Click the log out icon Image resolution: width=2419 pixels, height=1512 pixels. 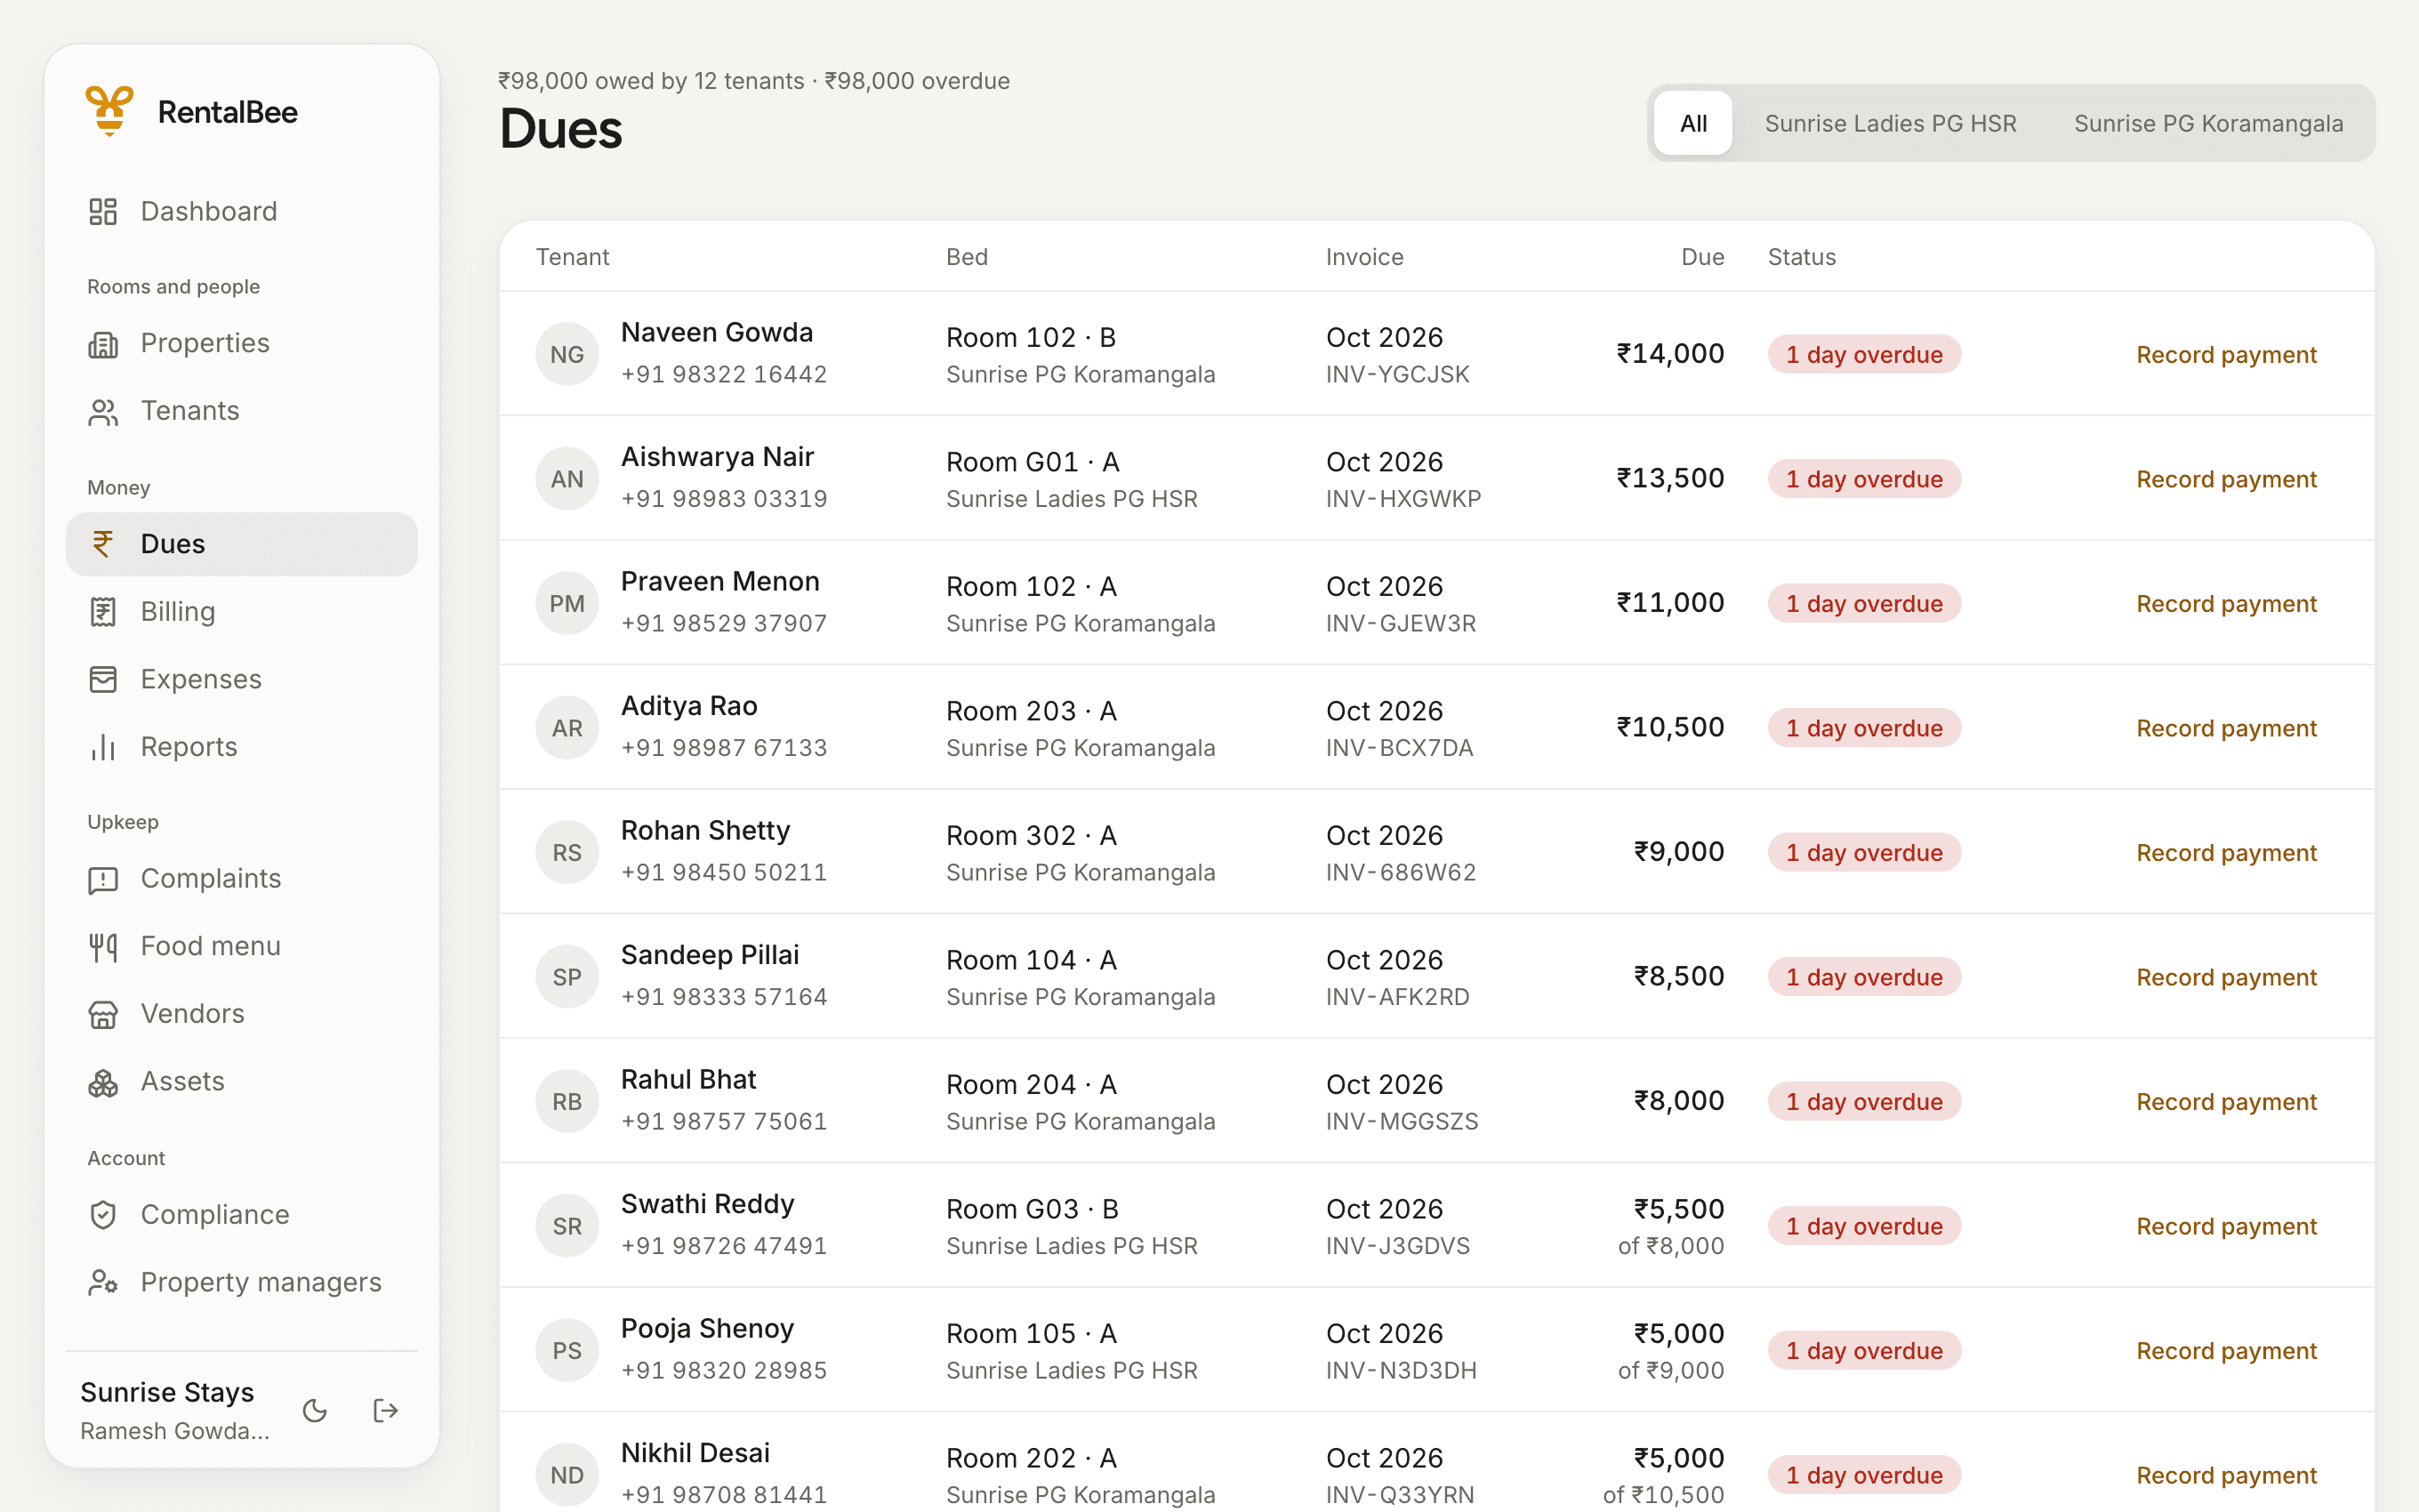click(x=386, y=1411)
